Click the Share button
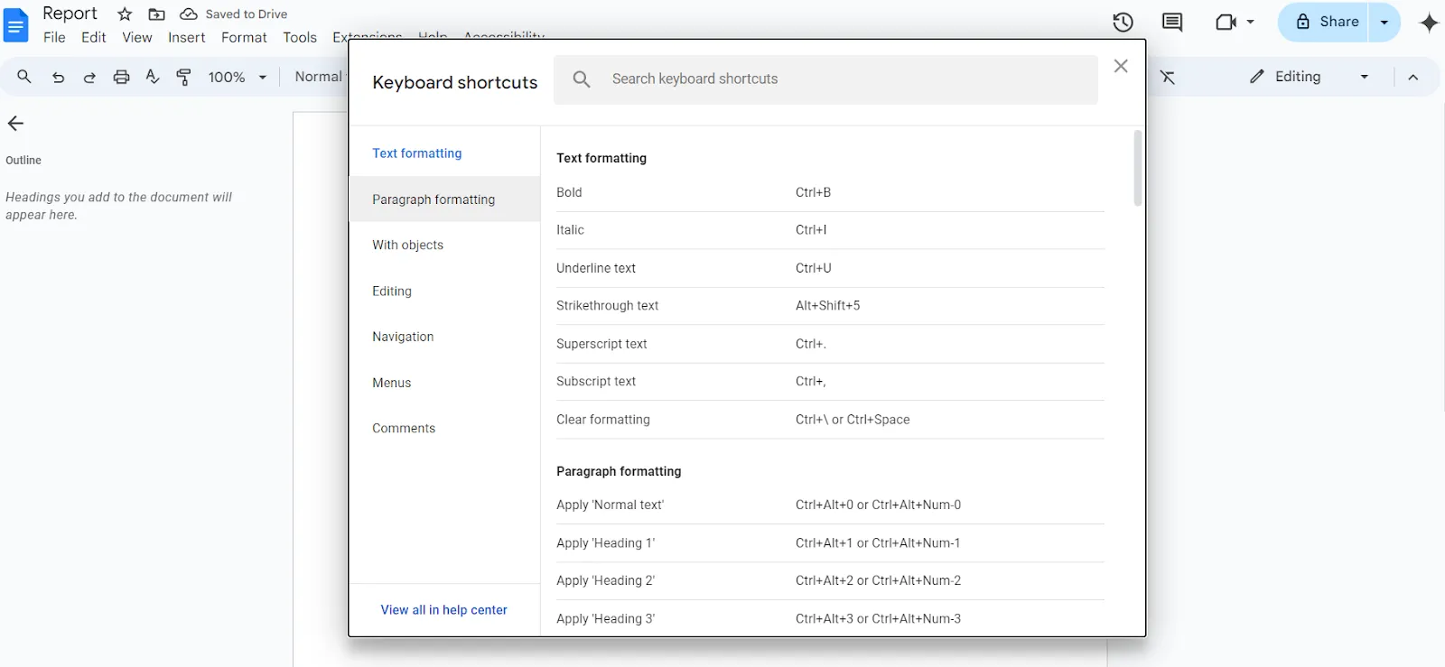Viewport: 1445px width, 667px height. [1324, 23]
